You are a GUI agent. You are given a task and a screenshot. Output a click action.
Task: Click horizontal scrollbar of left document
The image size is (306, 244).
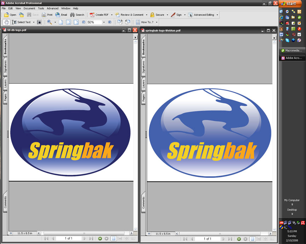[84, 233]
